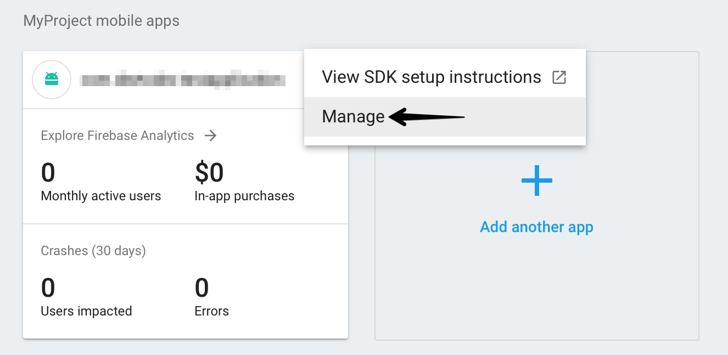Screen dimensions: 728x355
Task: Click the Monthly active users count
Action: pos(48,173)
